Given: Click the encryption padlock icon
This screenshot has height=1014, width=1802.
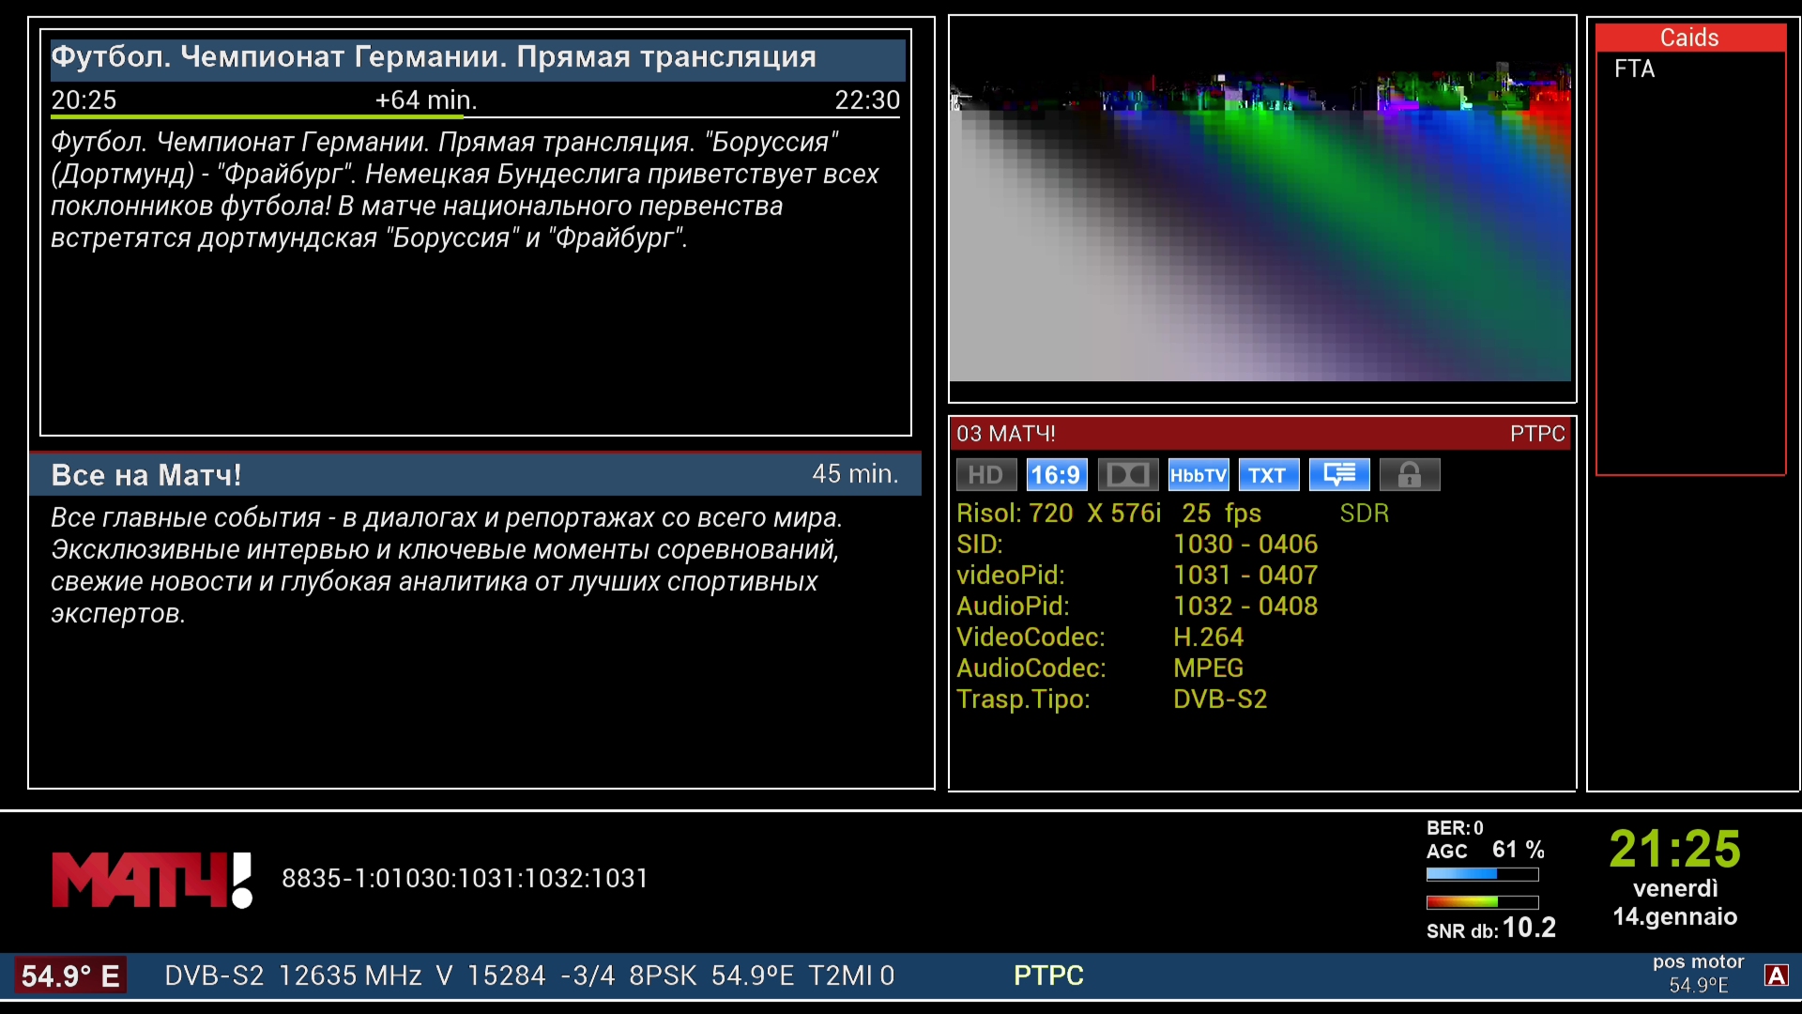Looking at the screenshot, I should click(x=1410, y=475).
